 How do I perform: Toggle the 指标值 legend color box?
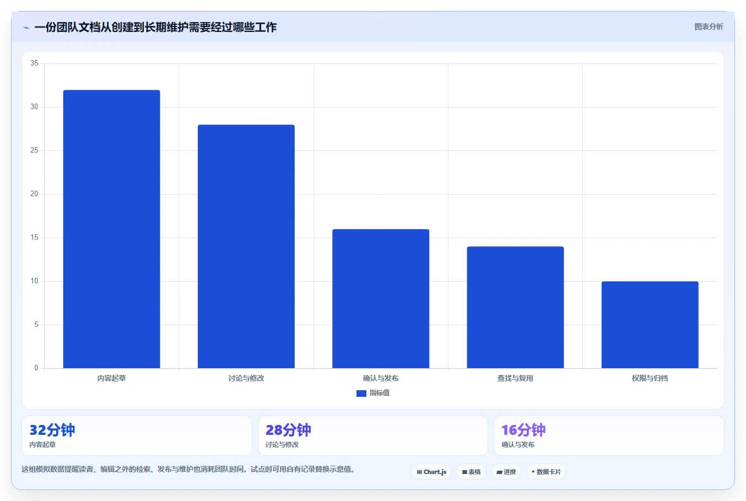coord(361,394)
